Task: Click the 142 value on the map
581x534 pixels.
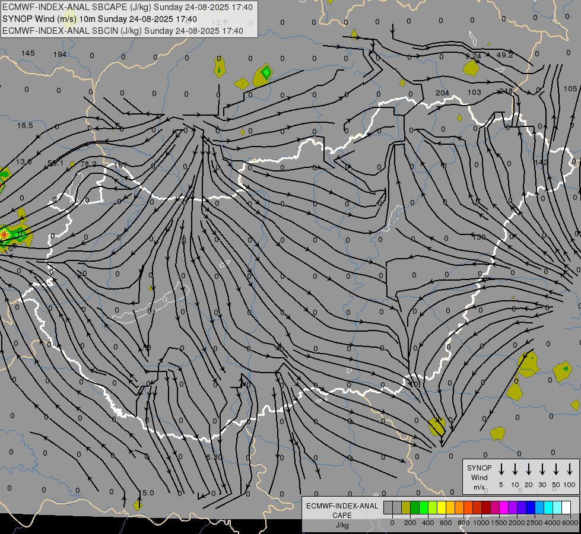Action: pyautogui.click(x=541, y=162)
